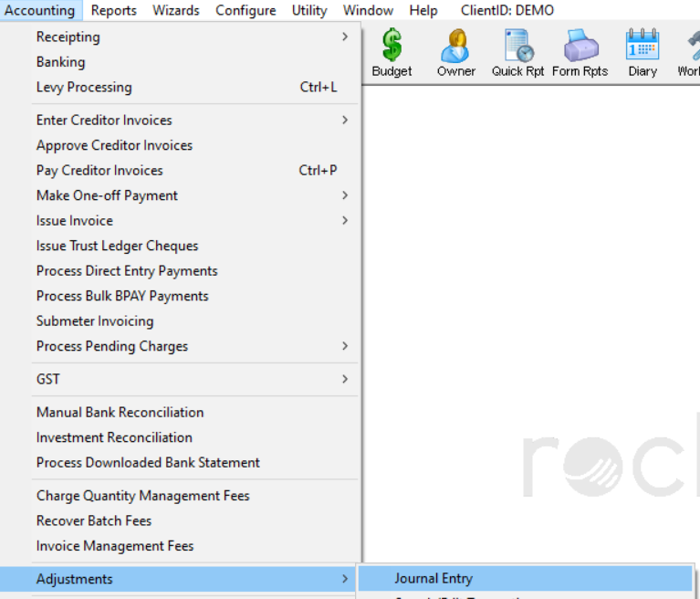The height and width of the screenshot is (599, 700).
Task: Select Invoice Management Fees
Action: click(180, 545)
